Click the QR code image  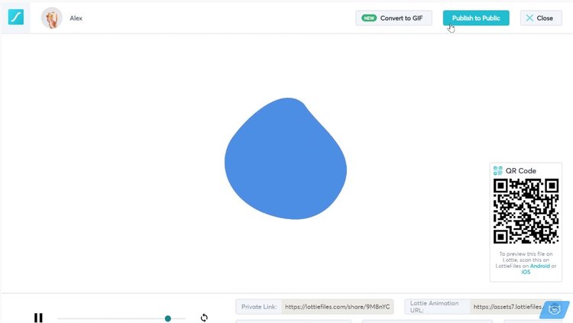click(x=526, y=211)
